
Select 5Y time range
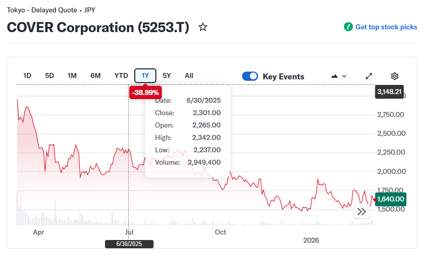tap(167, 76)
